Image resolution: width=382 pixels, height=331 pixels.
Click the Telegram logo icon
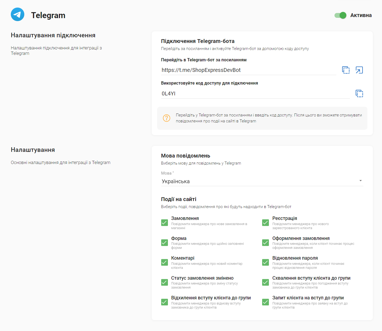18,14
